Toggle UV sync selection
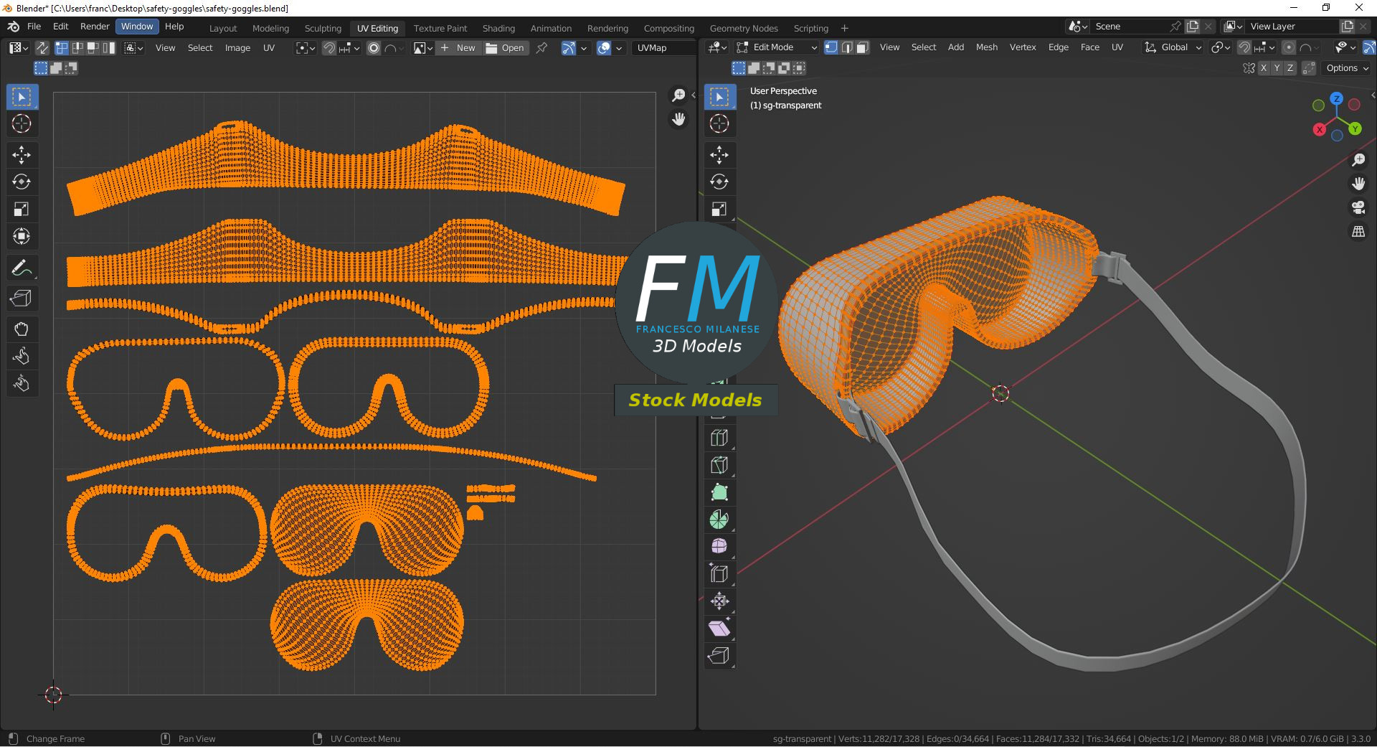Viewport: 1377px width, 747px height. [x=42, y=48]
